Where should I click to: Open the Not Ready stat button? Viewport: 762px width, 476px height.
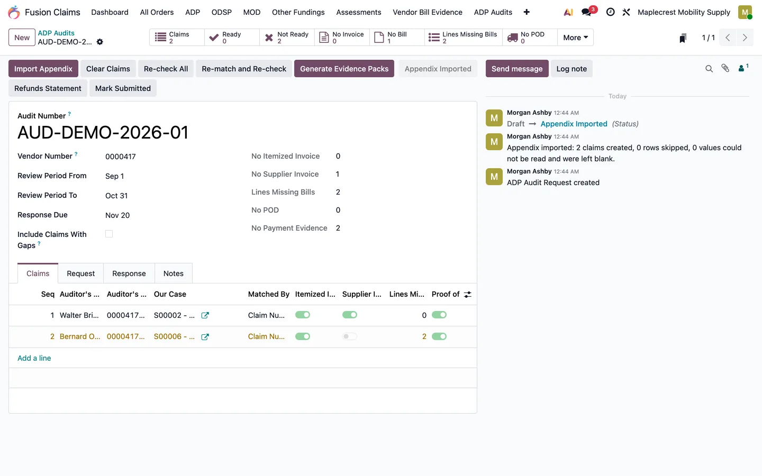(287, 38)
